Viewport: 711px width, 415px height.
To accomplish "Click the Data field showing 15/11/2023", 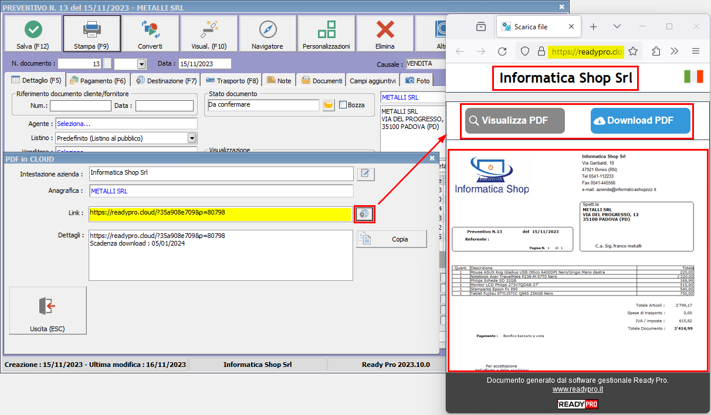I will coord(204,64).
